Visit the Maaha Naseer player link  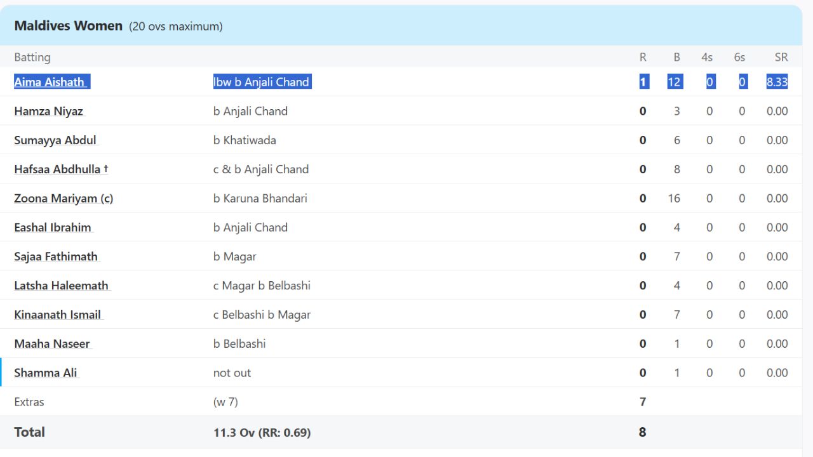coord(52,344)
